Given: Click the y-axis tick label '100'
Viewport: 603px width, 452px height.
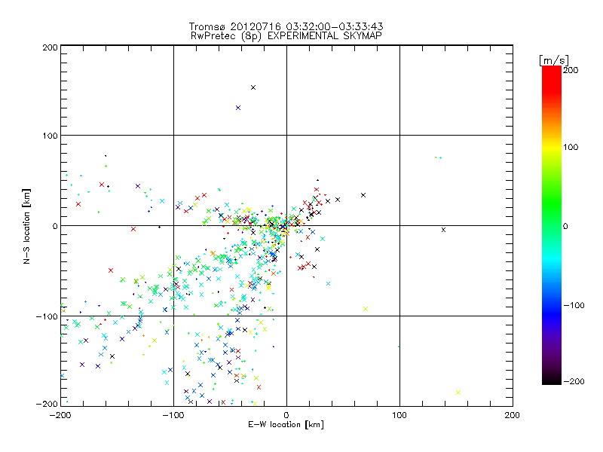Looking at the screenshot, I should tap(51, 136).
